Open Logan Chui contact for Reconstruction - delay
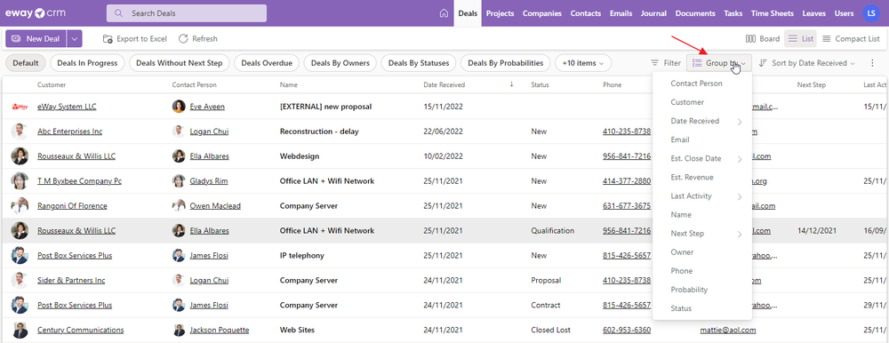The image size is (889, 343). 209,132
